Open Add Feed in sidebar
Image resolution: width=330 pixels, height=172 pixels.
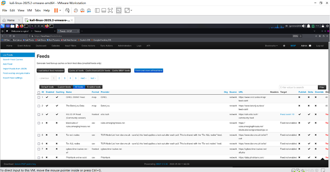click(8, 64)
